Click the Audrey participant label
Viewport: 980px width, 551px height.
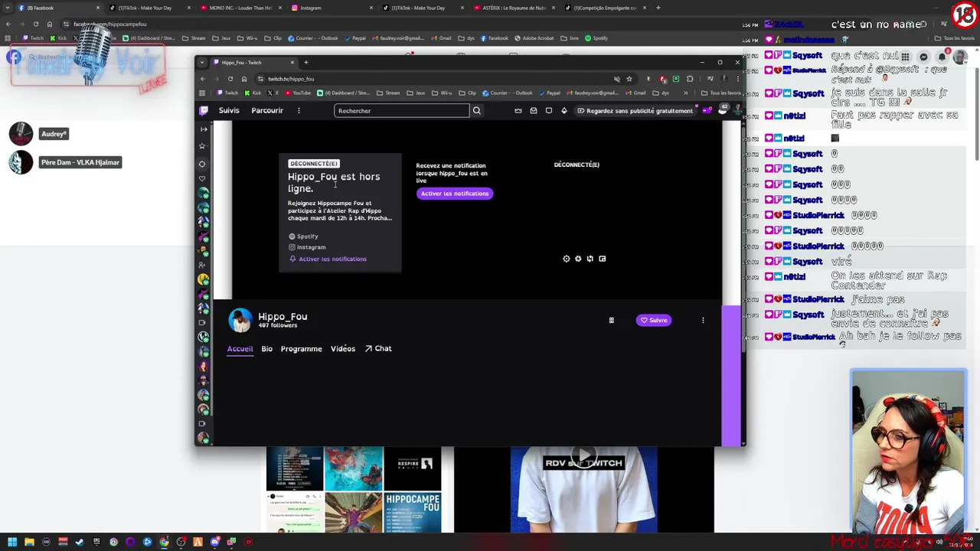pos(54,134)
